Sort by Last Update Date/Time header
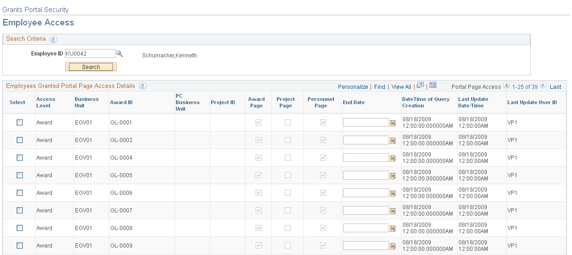The width and height of the screenshot is (572, 255). [x=473, y=102]
